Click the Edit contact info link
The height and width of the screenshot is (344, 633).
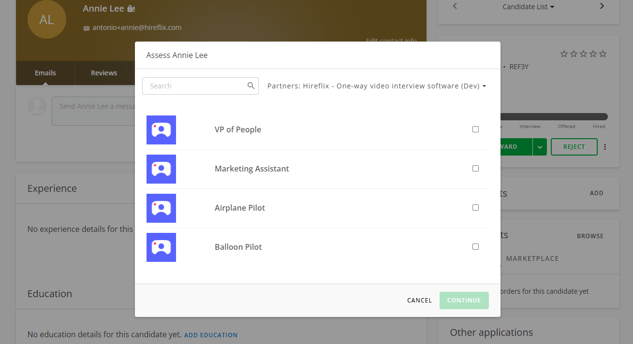(x=391, y=40)
